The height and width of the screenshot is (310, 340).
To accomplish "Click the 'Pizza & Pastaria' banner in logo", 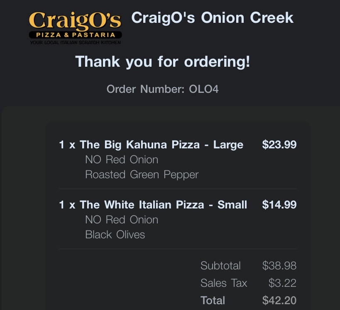I will 75,35.
